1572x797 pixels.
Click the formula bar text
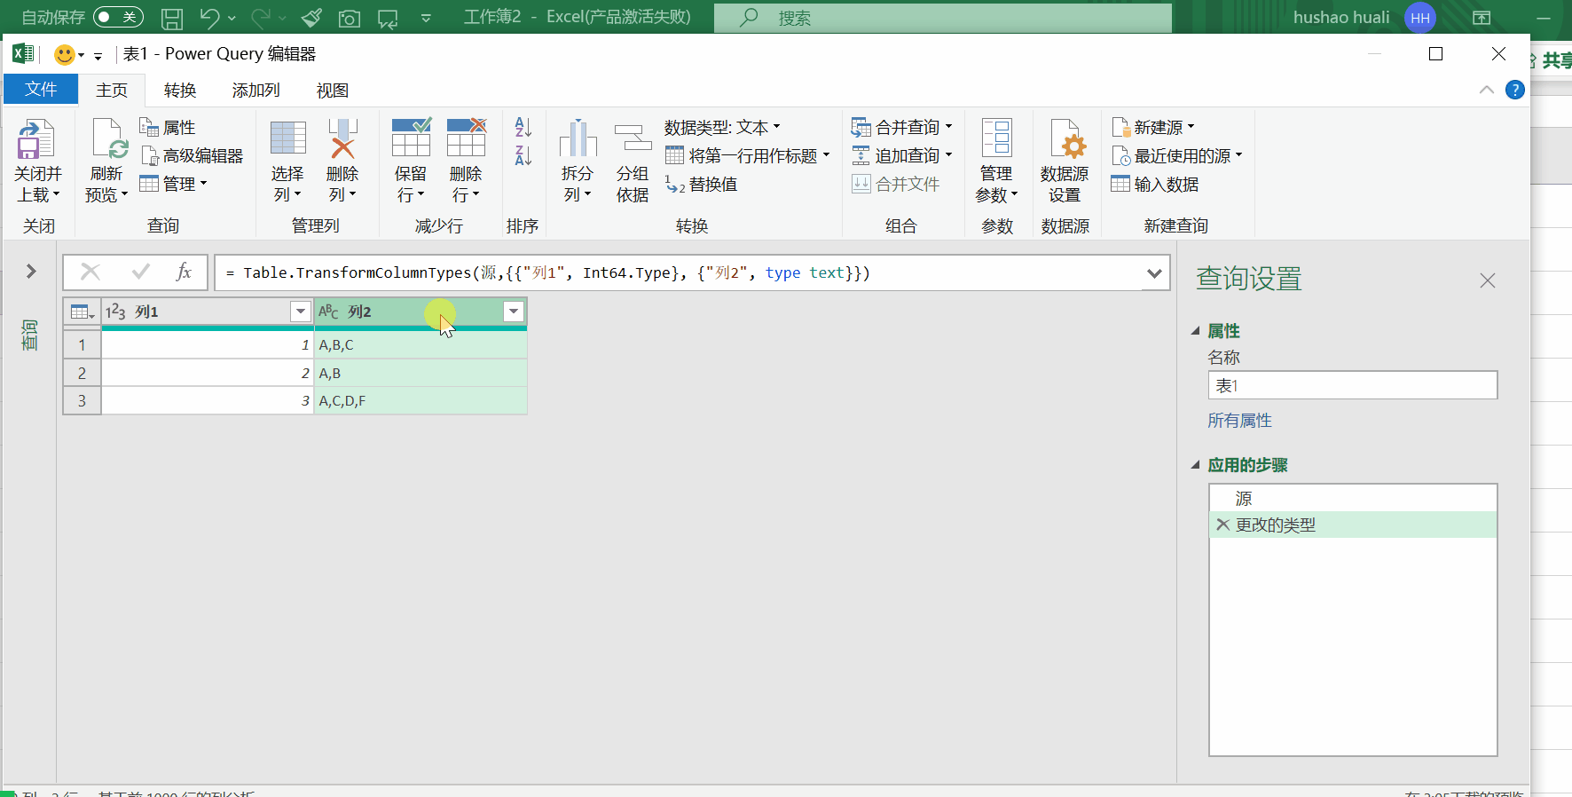click(548, 273)
